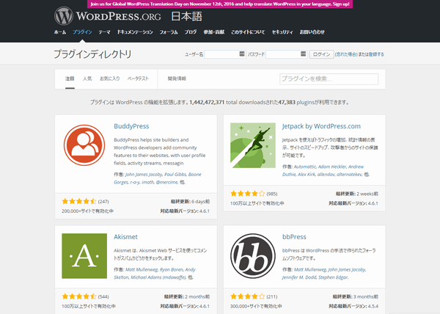Click author John James Jacoby under BuddyPress
Screen dimensions: 440x314
144,175
